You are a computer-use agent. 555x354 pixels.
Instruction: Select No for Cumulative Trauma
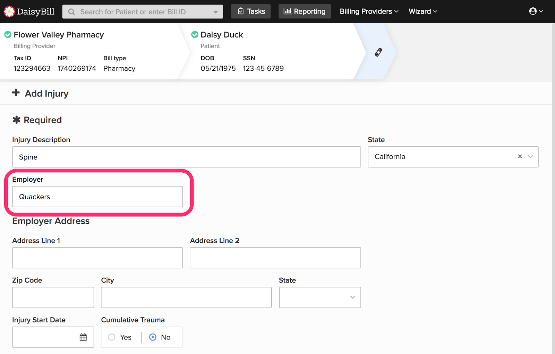point(153,337)
